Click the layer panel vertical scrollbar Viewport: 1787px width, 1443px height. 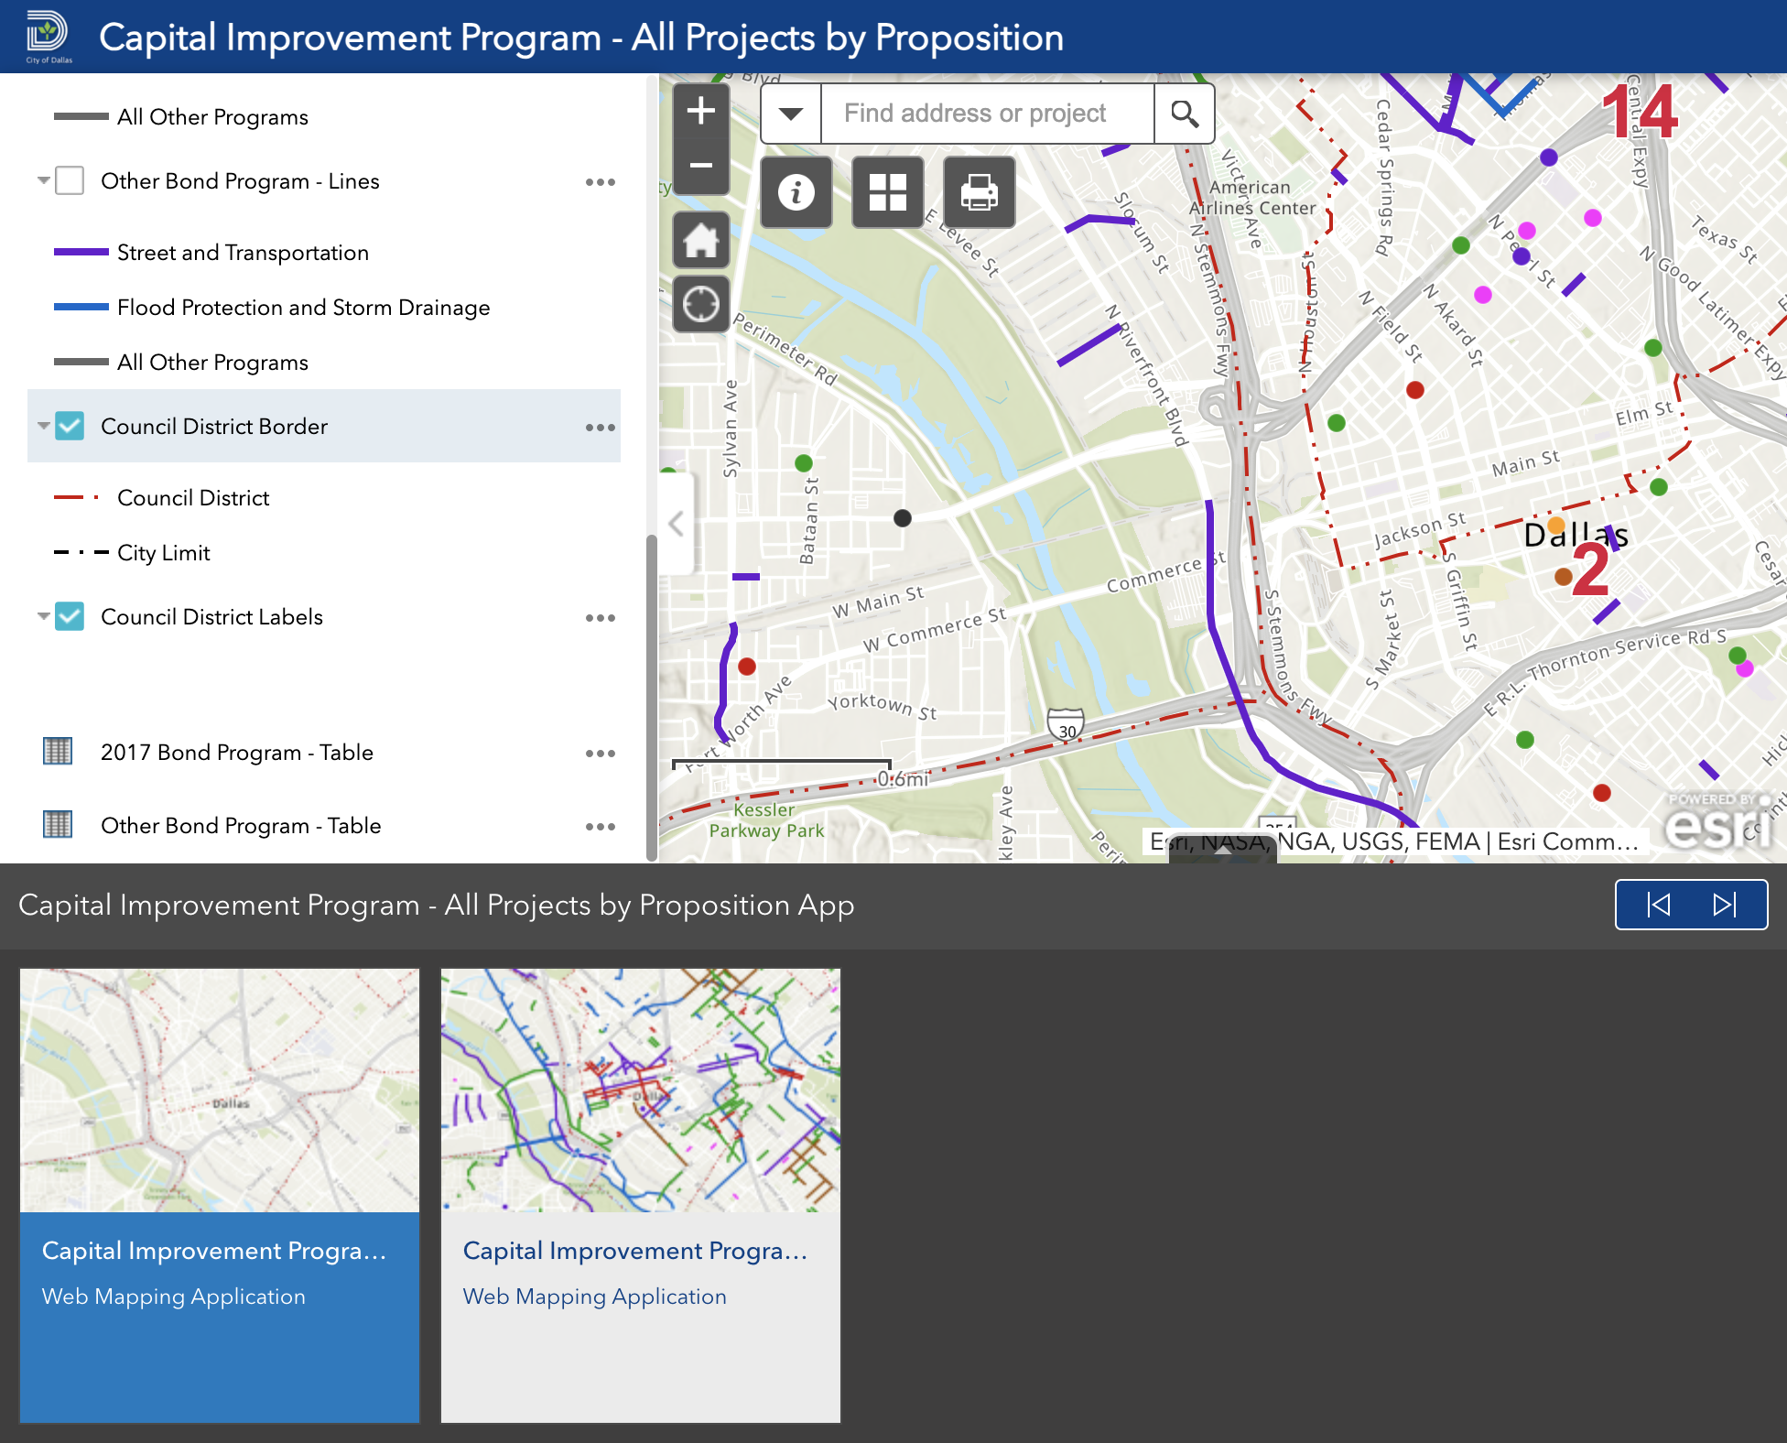point(652,696)
